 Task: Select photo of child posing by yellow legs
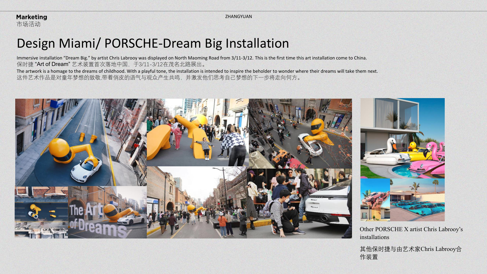(198, 132)
